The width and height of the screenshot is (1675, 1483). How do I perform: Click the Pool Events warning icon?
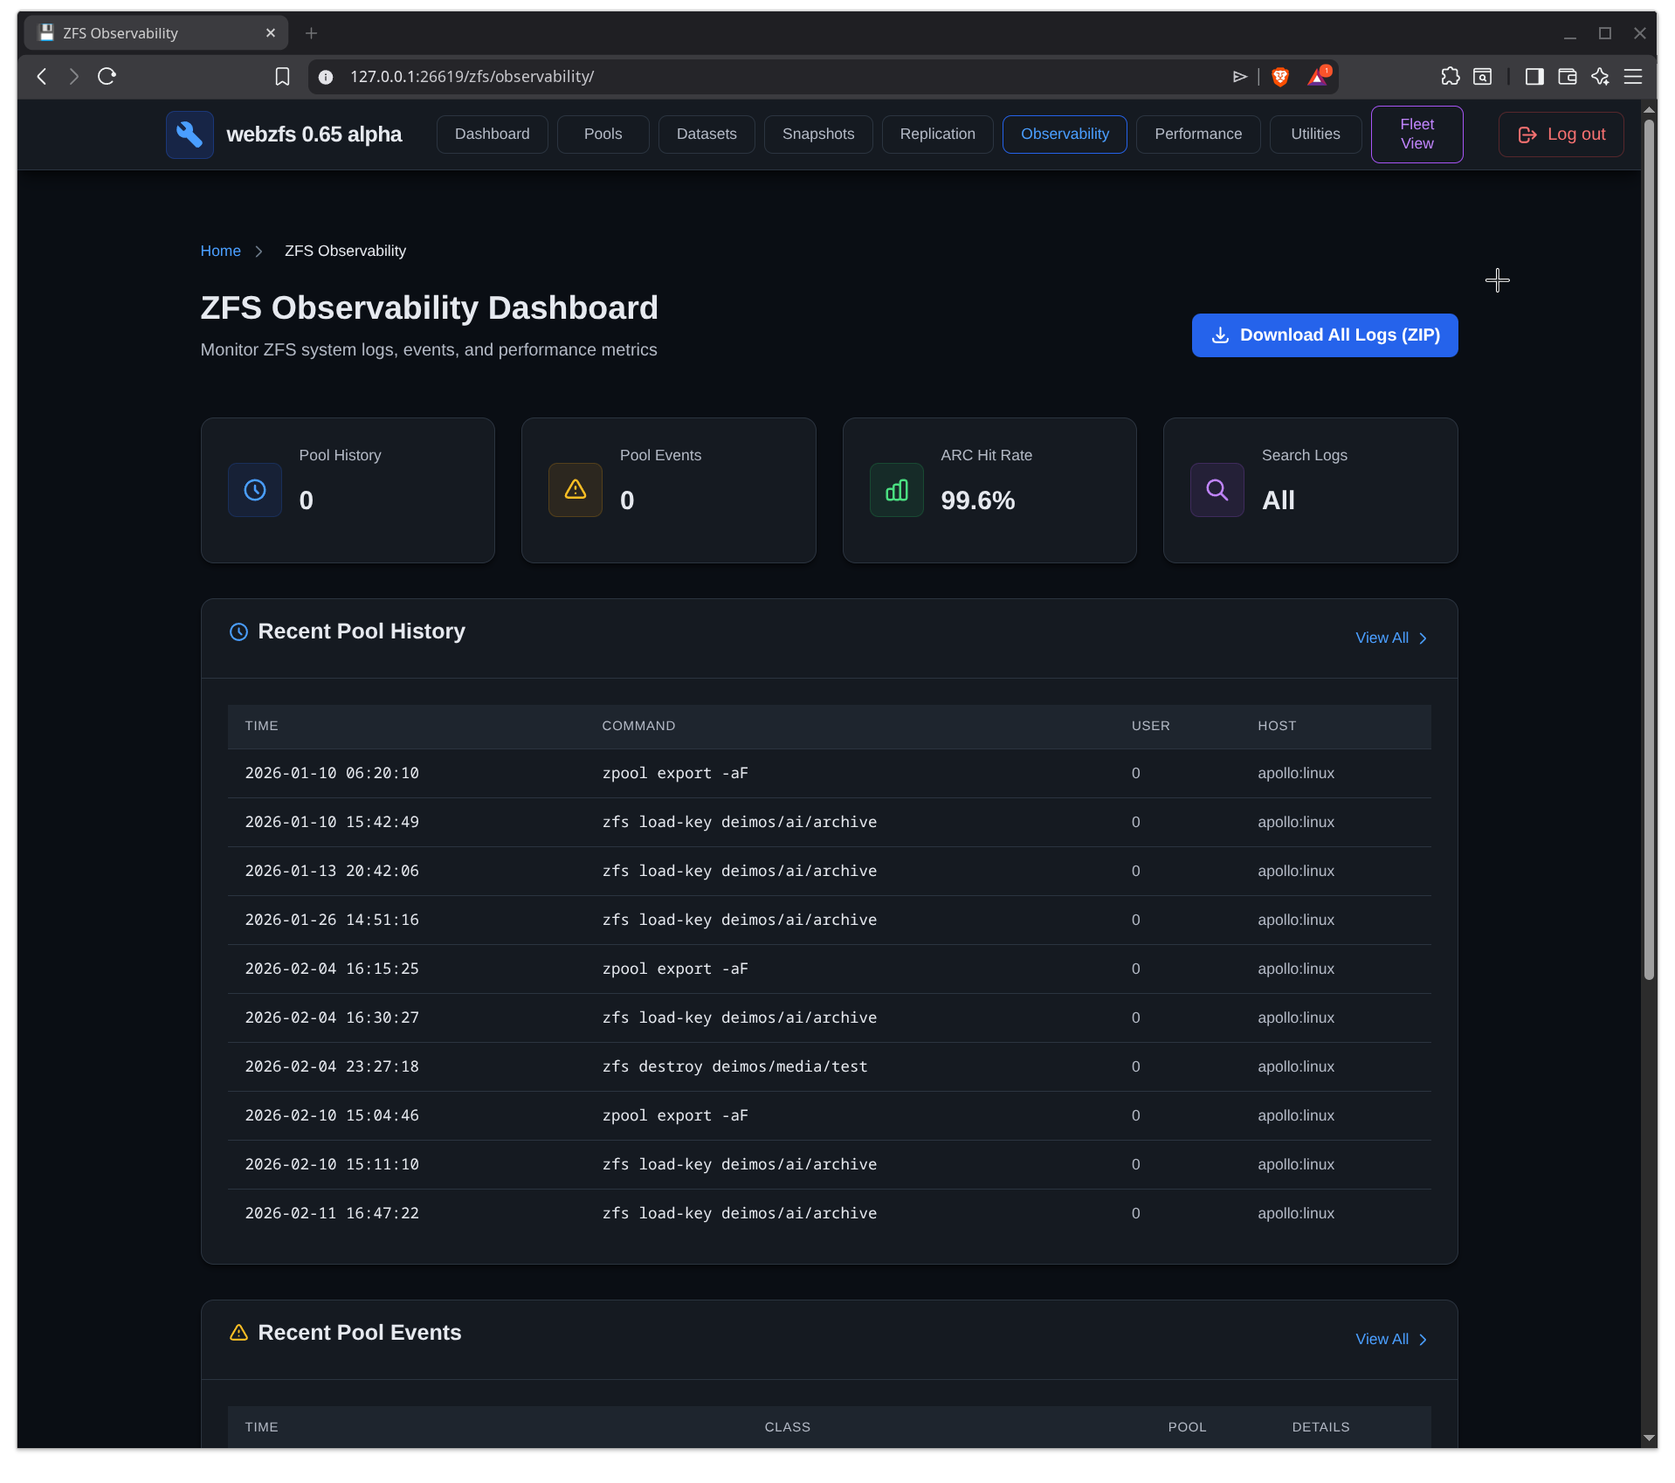pyautogui.click(x=575, y=490)
